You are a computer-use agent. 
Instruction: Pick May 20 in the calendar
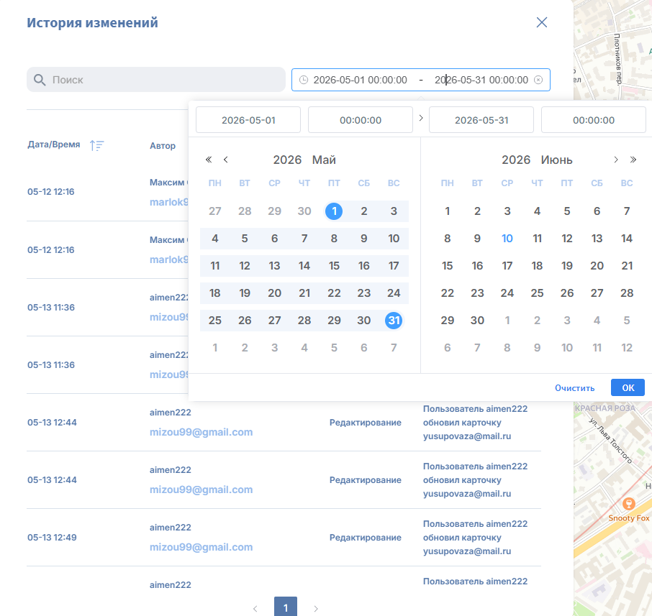tap(274, 293)
